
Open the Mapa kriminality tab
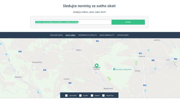[x=107, y=35]
